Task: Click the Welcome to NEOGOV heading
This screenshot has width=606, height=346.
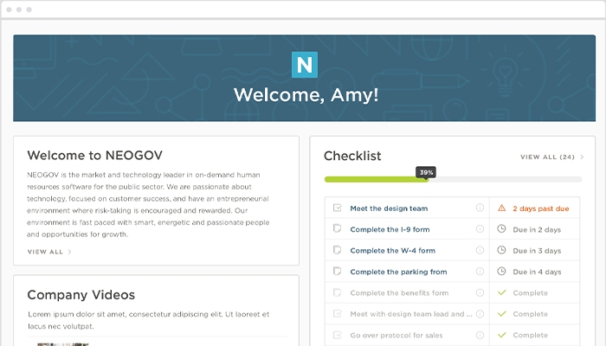Action: click(94, 155)
